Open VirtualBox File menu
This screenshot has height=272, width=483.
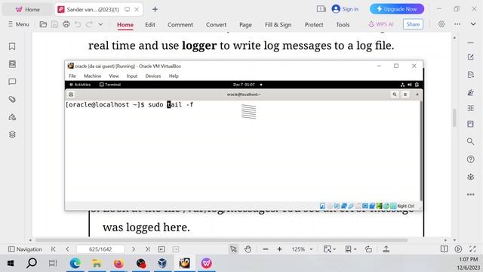coord(72,76)
